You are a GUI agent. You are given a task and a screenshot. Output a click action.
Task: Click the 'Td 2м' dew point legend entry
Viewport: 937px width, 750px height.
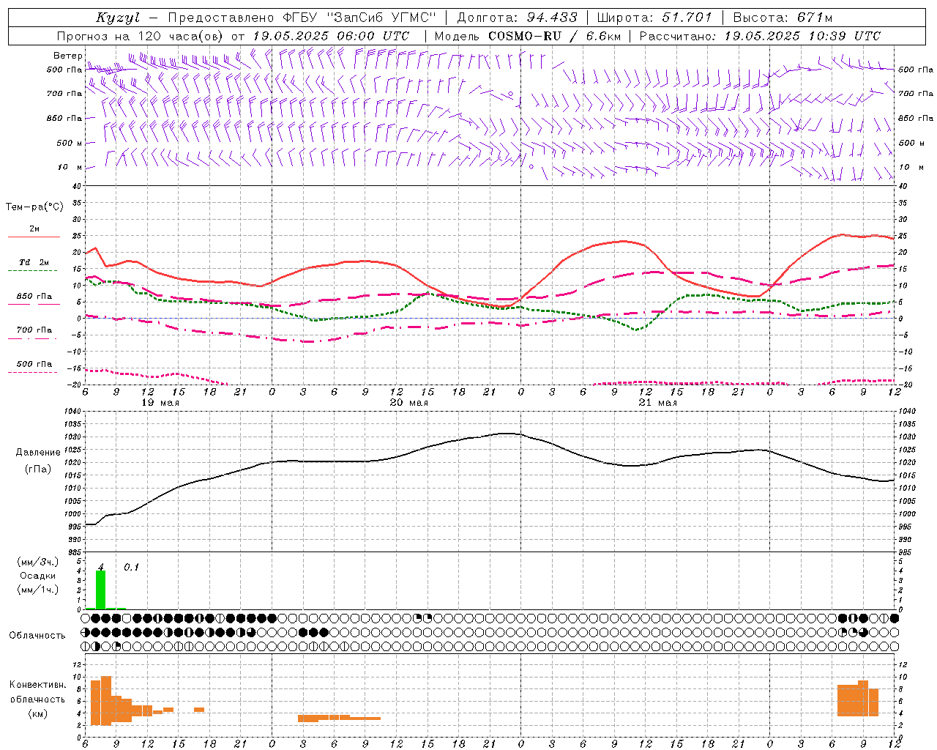[34, 262]
